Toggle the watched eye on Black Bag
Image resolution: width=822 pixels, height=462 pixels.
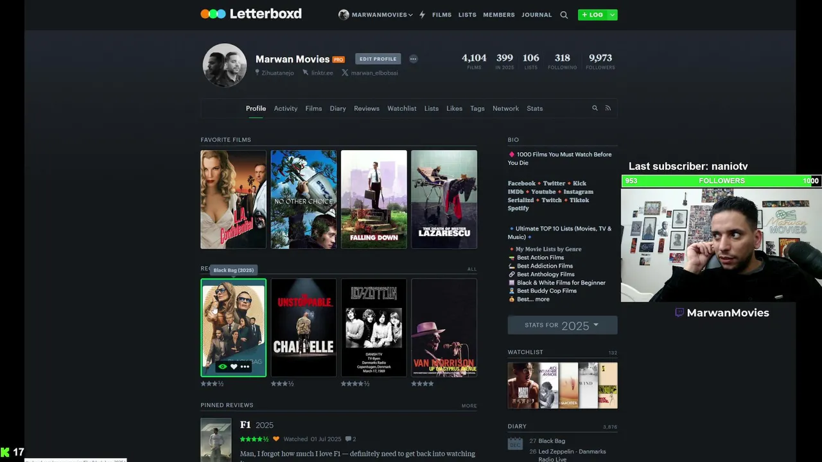coord(222,366)
